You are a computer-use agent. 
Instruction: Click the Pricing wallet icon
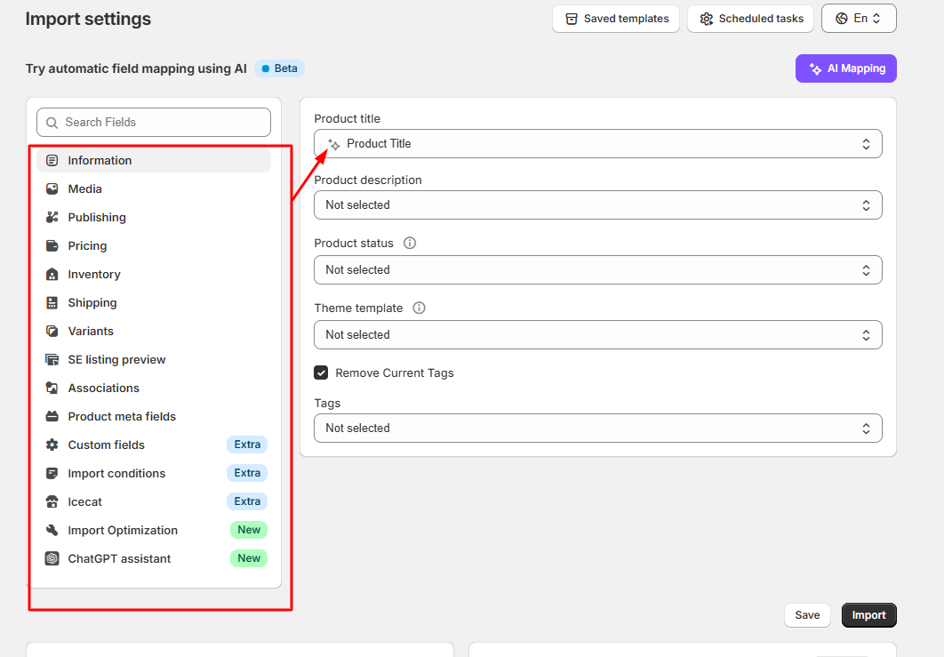[52, 245]
